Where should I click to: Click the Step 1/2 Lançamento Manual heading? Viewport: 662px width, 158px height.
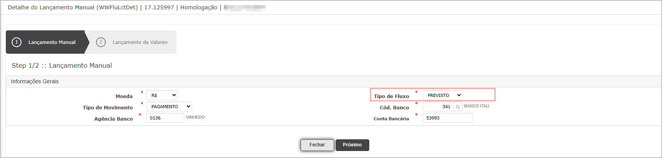(x=62, y=65)
